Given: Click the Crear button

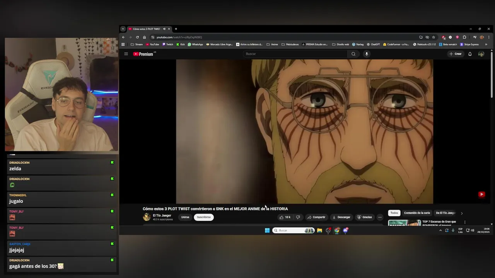Looking at the screenshot, I should (456, 54).
